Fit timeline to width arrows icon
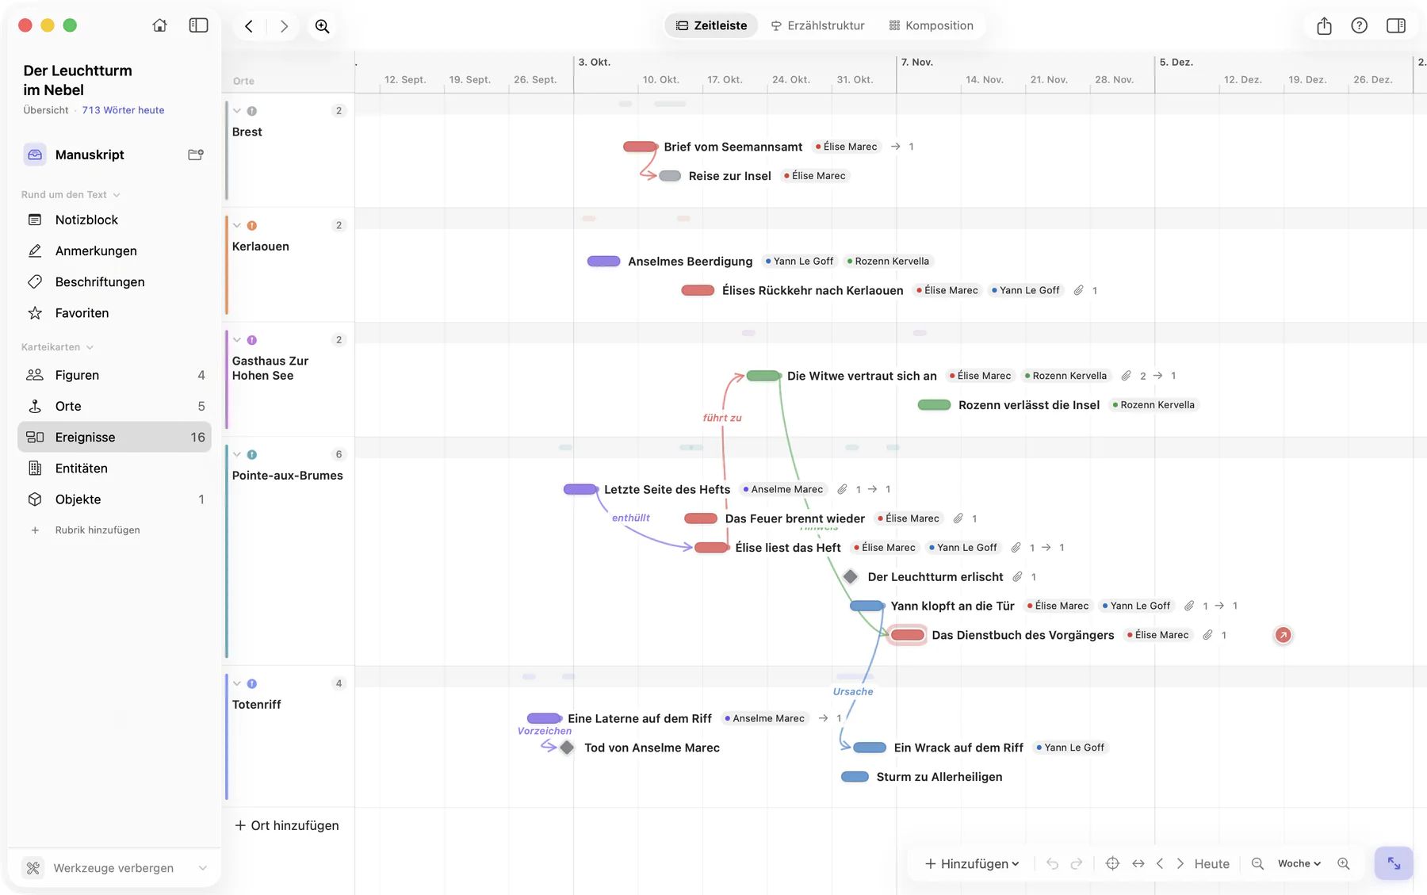This screenshot has height=895, width=1427. tap(1138, 863)
